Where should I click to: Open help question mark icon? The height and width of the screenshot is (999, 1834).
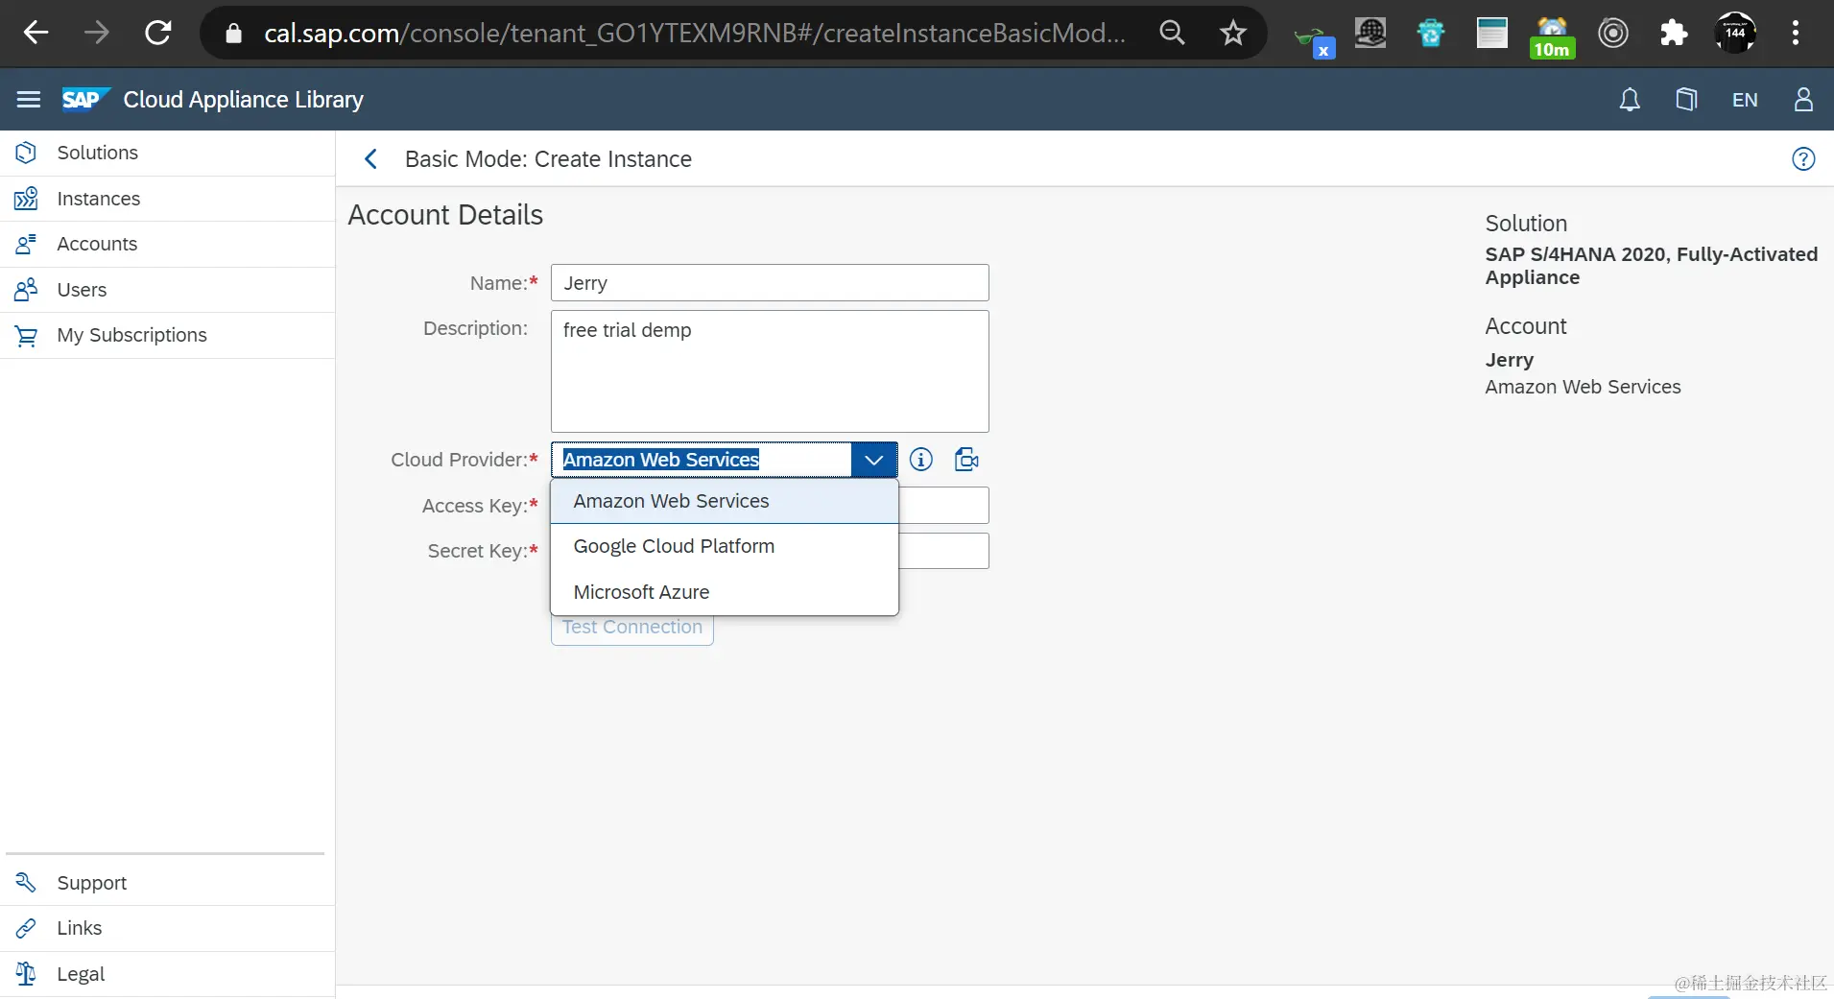coord(1803,159)
